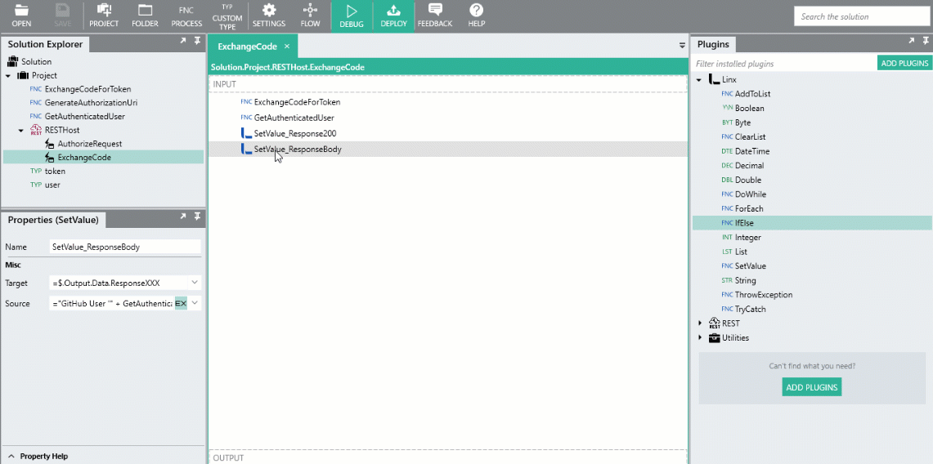
Task: Toggle pin on the Plugins panel
Action: coord(926,41)
